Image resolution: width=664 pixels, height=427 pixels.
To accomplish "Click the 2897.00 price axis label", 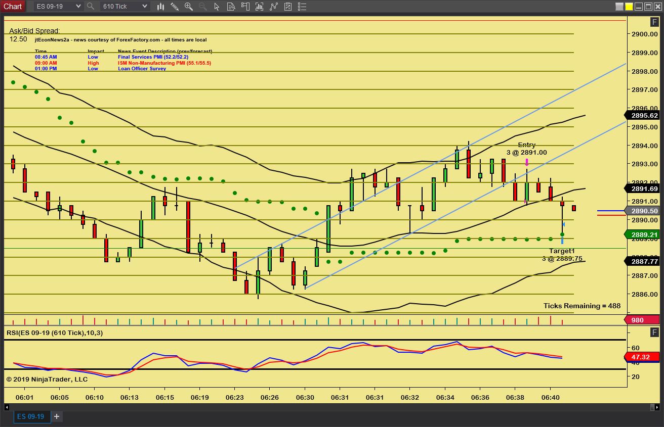I will pyautogui.click(x=644, y=89).
